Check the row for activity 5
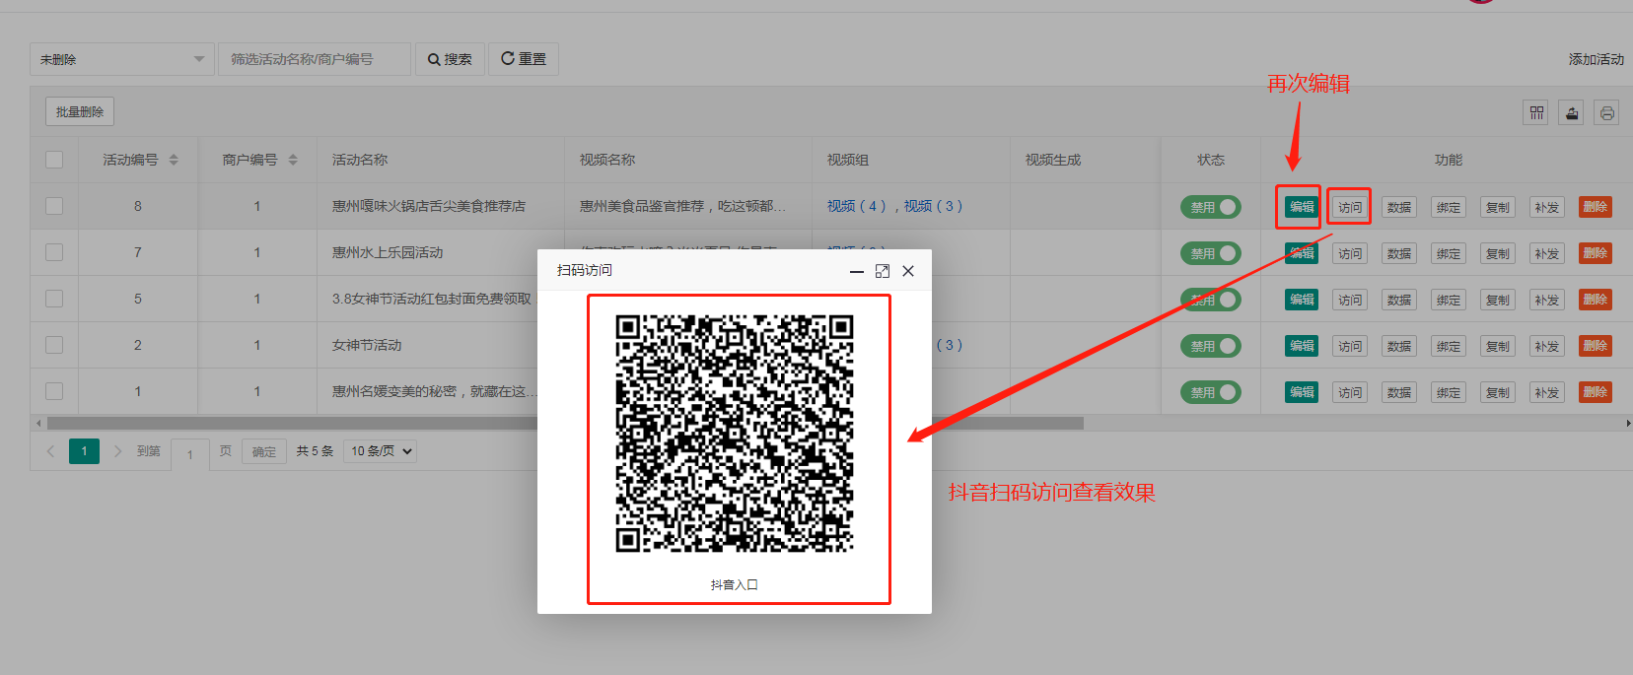Screen dimensions: 1633x675 pyautogui.click(x=54, y=299)
